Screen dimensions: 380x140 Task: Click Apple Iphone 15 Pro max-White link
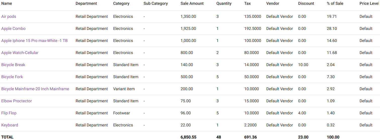pyautogui.click(x=34, y=41)
